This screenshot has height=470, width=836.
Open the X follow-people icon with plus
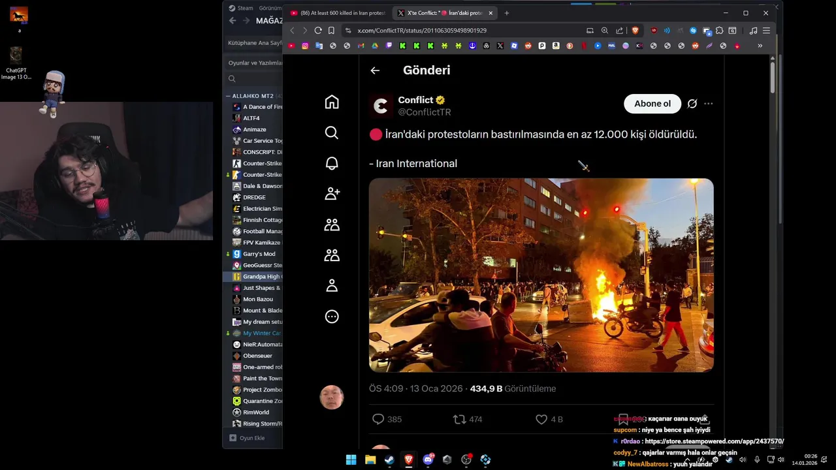point(332,194)
